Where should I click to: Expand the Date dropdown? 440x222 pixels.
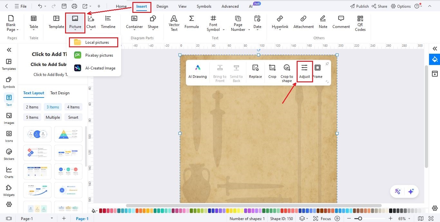pos(257,31)
